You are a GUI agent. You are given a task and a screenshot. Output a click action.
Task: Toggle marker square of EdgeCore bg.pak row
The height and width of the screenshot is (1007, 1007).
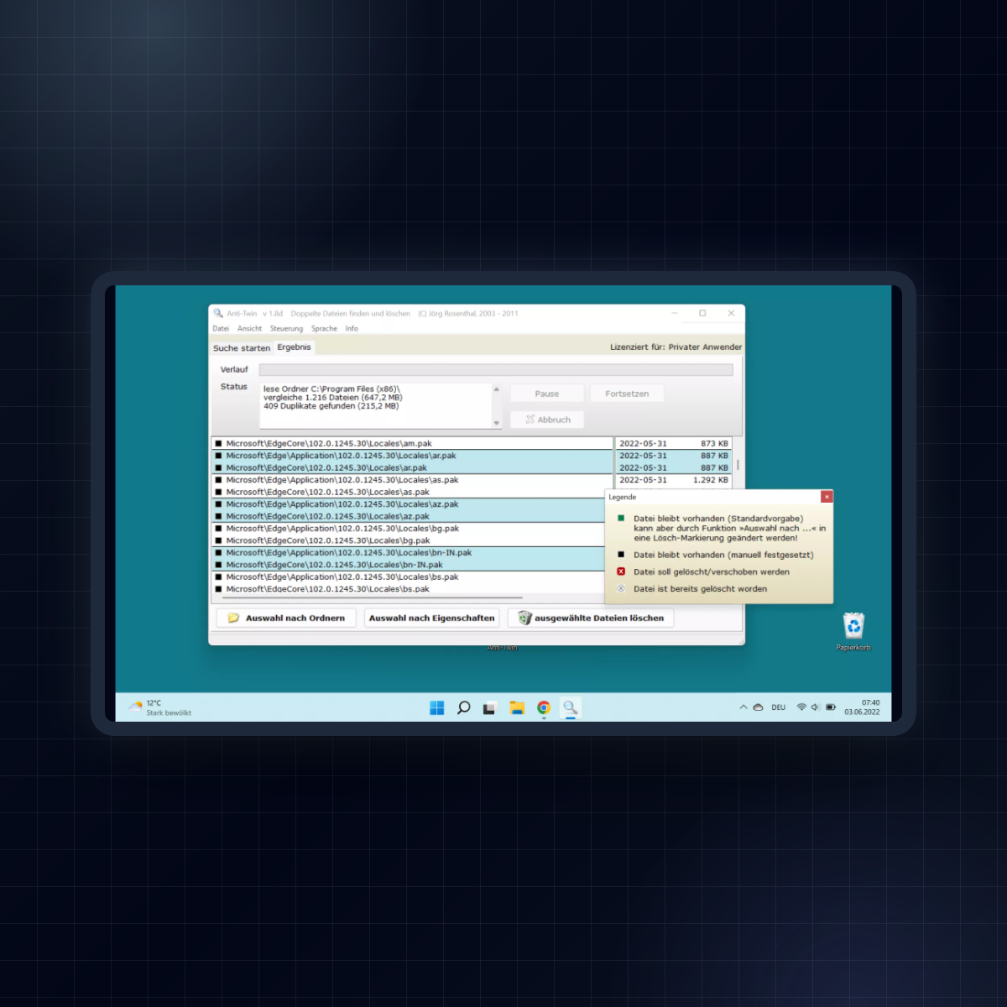[218, 541]
